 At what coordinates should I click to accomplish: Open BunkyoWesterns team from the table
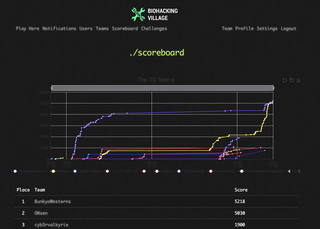click(x=53, y=201)
